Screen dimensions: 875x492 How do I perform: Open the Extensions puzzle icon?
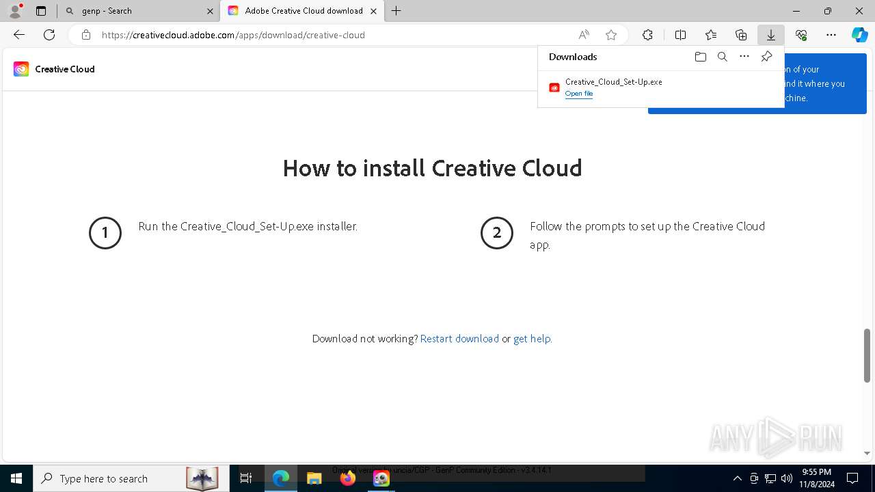(647, 35)
